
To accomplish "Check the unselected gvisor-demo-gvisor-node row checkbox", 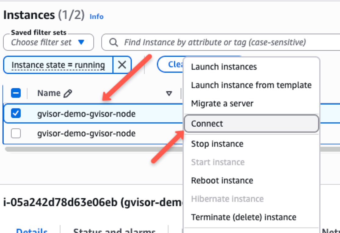I will [16, 133].
